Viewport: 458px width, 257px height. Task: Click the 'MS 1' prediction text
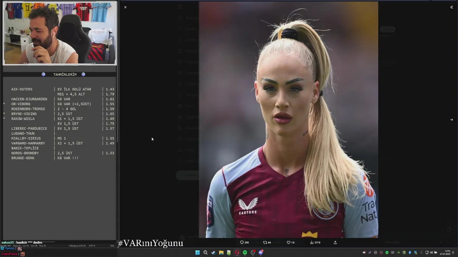(x=62, y=138)
